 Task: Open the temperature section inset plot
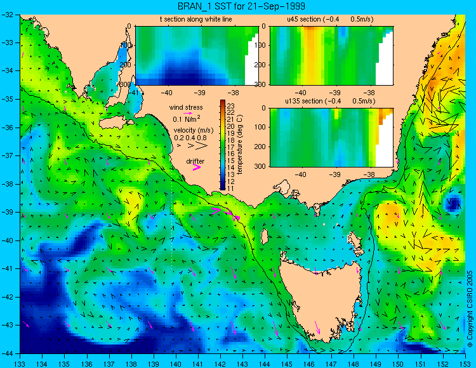197,56
